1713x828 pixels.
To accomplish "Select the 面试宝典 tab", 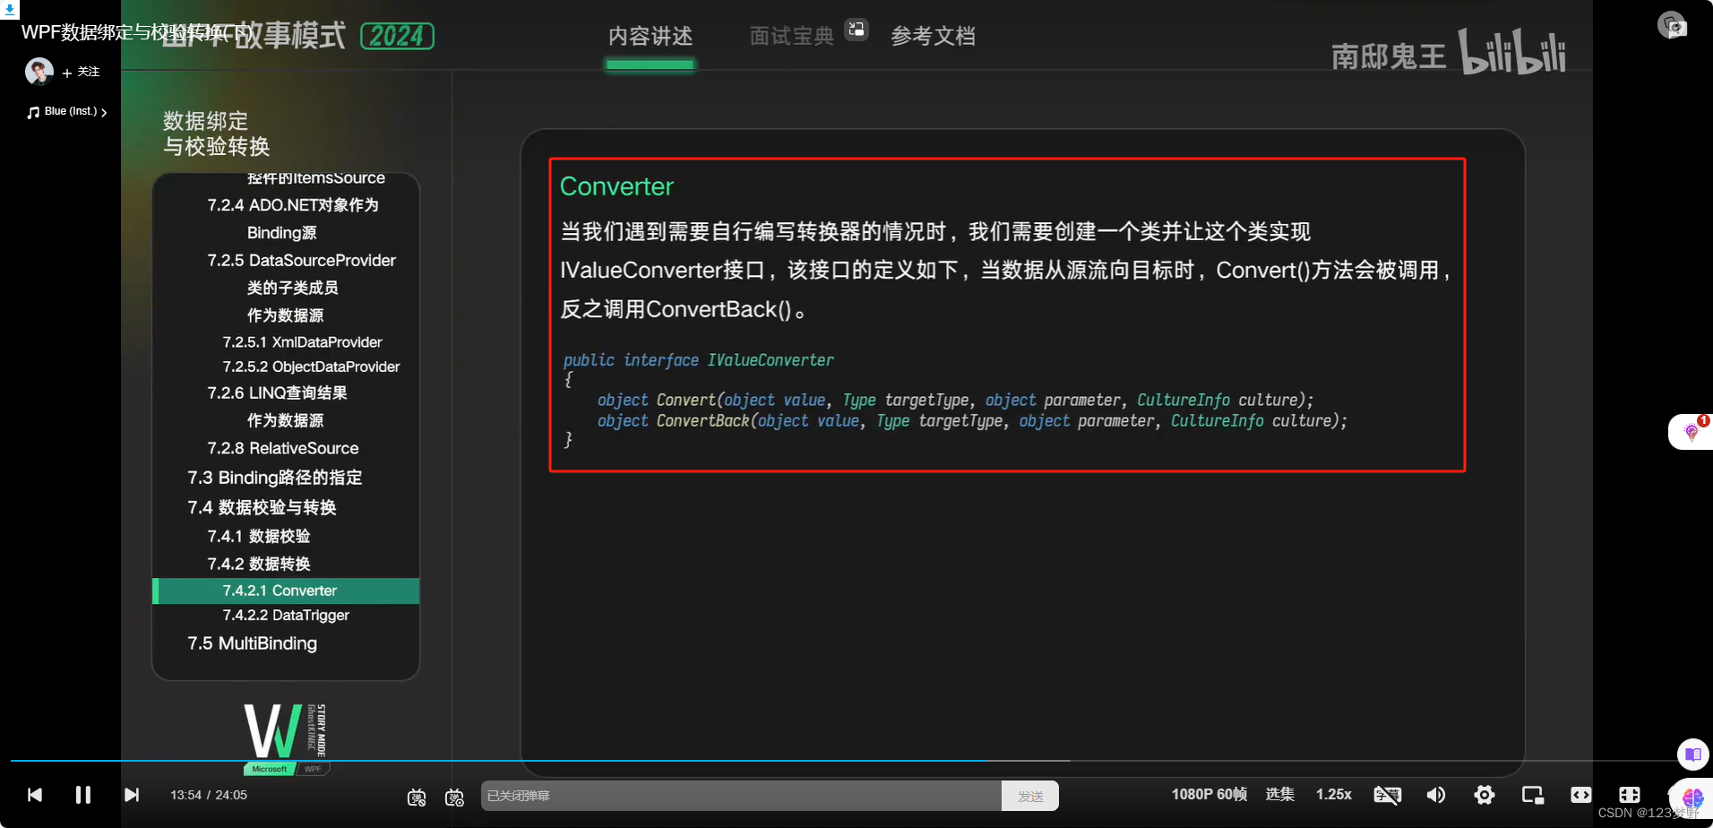I will (792, 37).
